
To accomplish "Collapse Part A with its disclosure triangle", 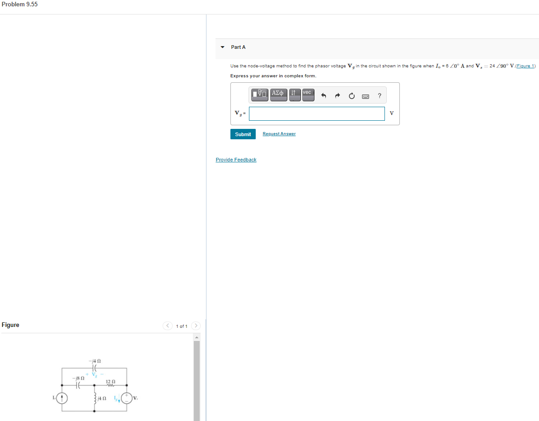I will [222, 47].
